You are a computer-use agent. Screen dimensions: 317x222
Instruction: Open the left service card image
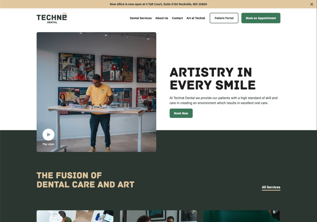pyautogui.click(x=75, y=216)
